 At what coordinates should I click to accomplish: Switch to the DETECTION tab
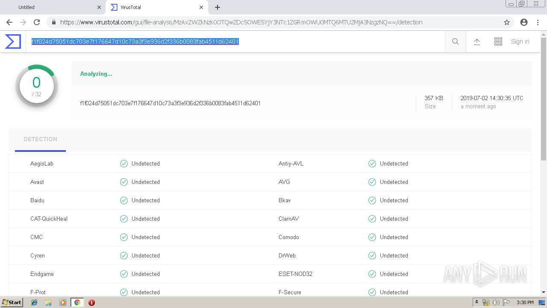(x=40, y=139)
